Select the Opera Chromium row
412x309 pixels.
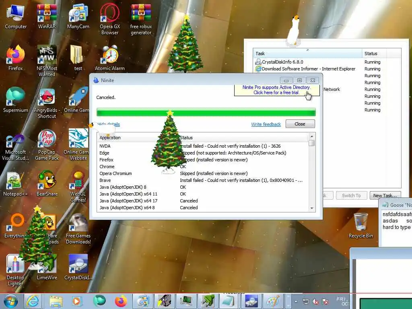tap(202, 173)
